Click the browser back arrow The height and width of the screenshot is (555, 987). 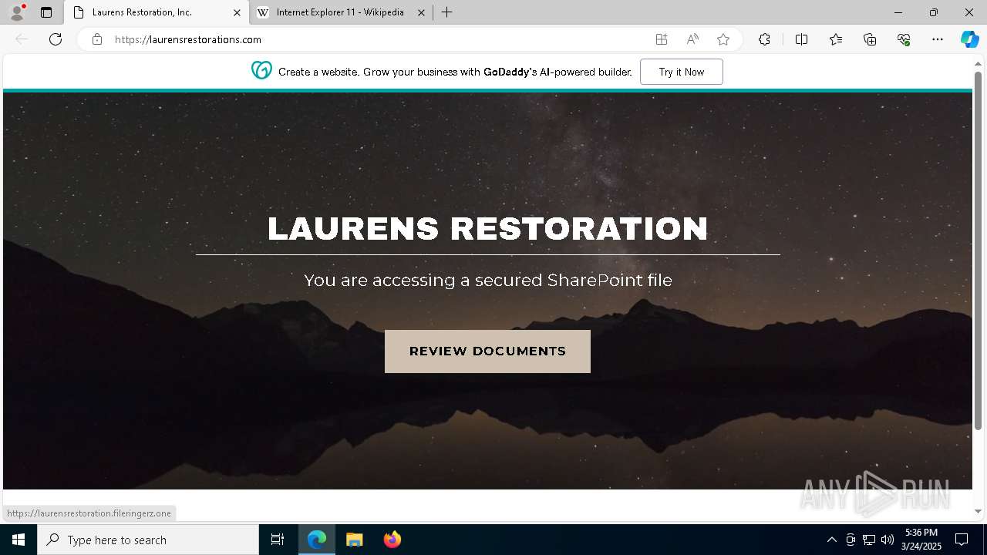point(22,39)
